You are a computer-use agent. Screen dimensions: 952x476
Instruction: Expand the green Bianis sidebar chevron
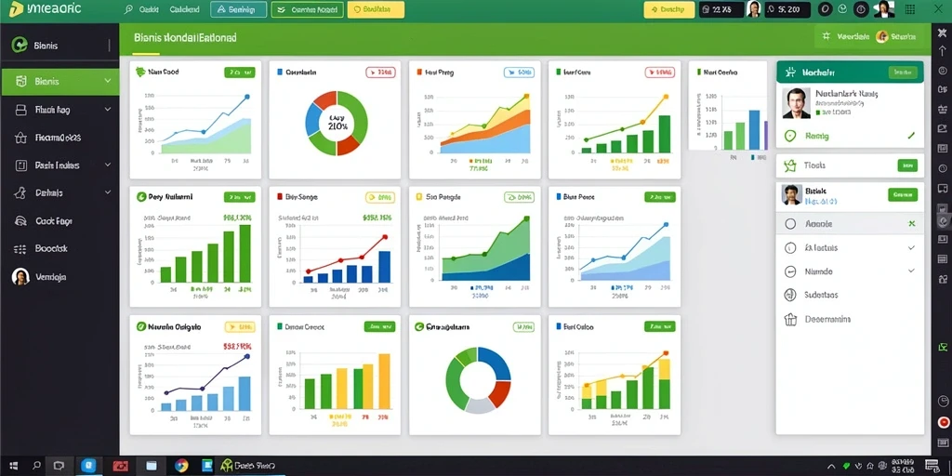108,81
